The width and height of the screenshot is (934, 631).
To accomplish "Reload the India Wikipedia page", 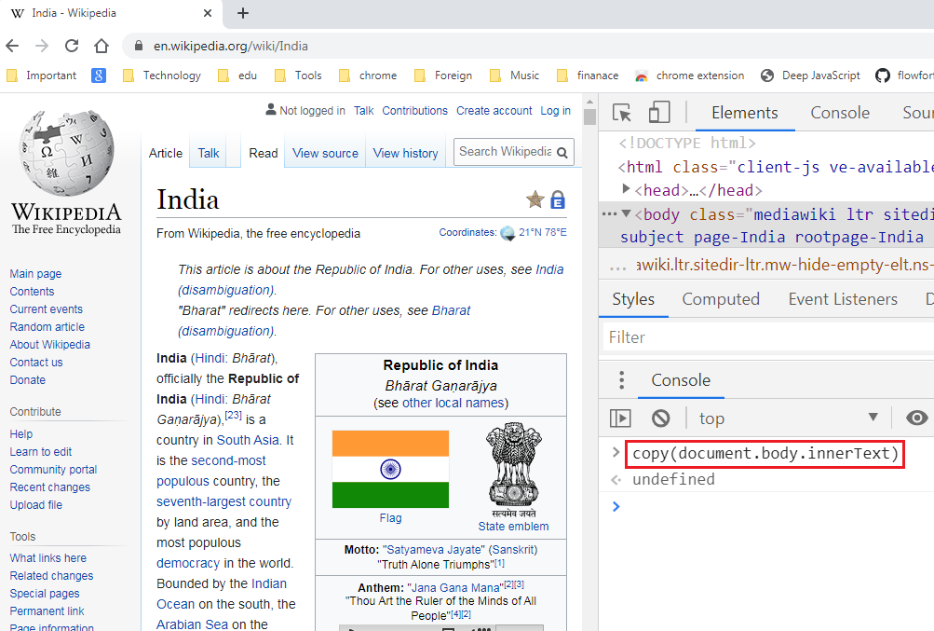I will pyautogui.click(x=72, y=45).
